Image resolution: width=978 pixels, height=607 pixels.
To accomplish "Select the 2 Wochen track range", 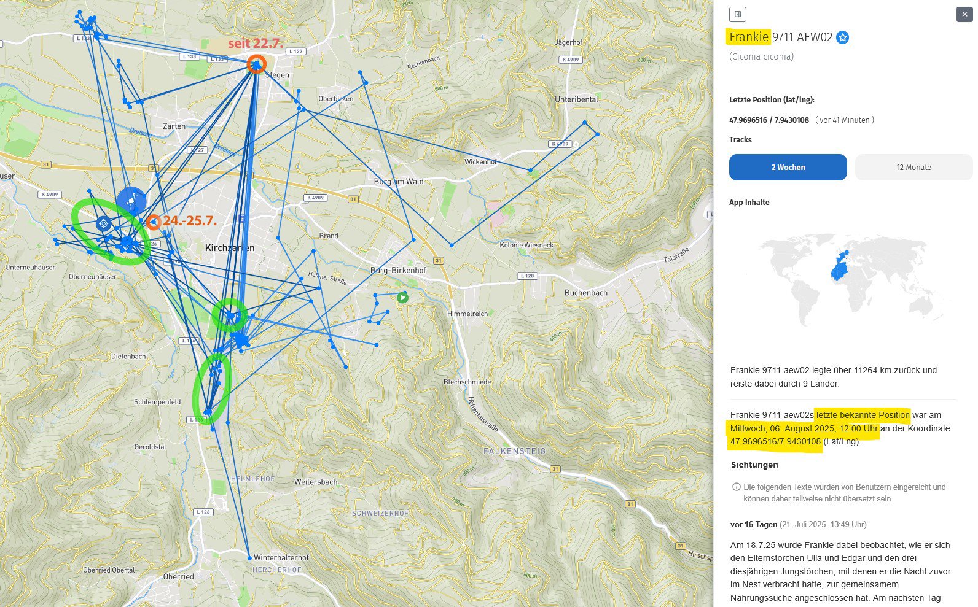I will coord(788,167).
